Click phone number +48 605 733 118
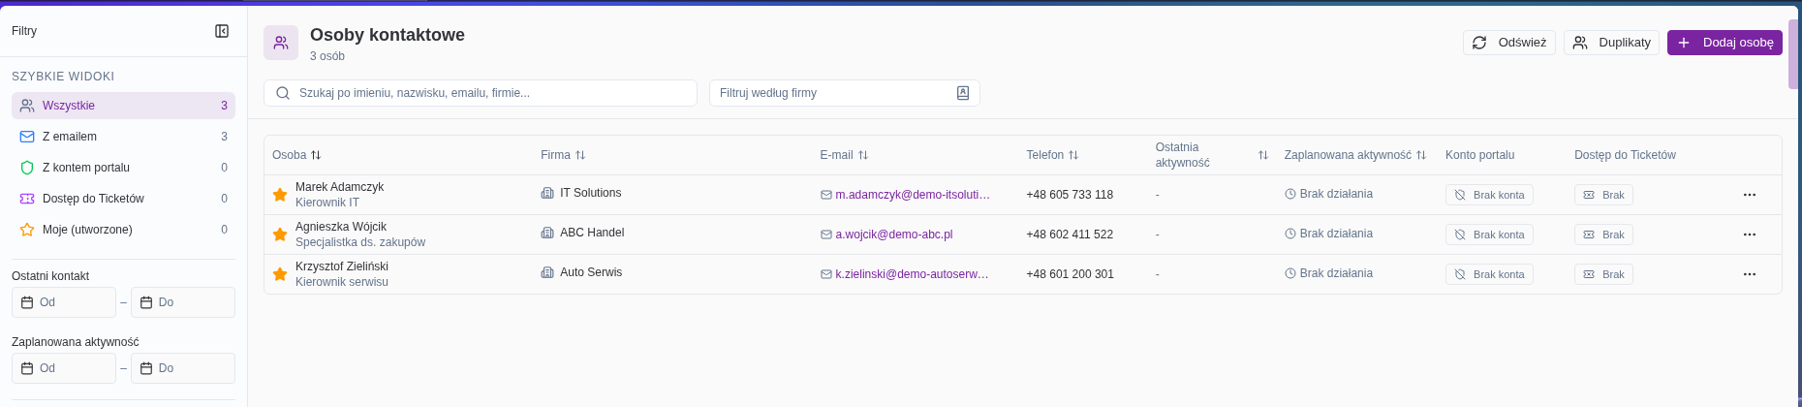The image size is (1802, 407). pyautogui.click(x=1070, y=195)
